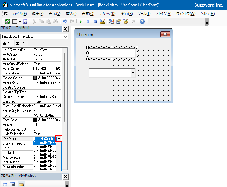Screen dimensions: 227x187
Task: Select option 5 - fmIMEMode in list
Action: tap(45, 162)
